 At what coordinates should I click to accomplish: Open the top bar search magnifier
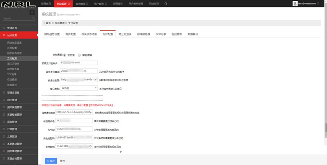(166, 4)
